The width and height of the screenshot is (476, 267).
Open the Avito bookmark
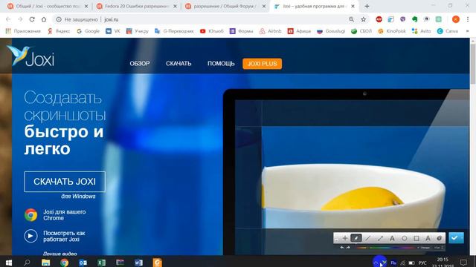pos(422,31)
